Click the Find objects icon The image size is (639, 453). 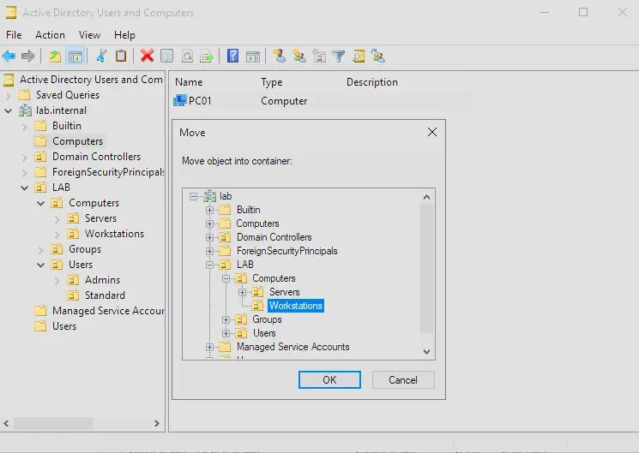click(x=359, y=56)
